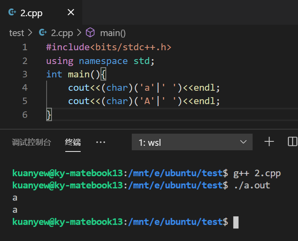The height and width of the screenshot is (241, 298).
Task: Click the 'using' keyword on line 2
Action: tap(60, 61)
